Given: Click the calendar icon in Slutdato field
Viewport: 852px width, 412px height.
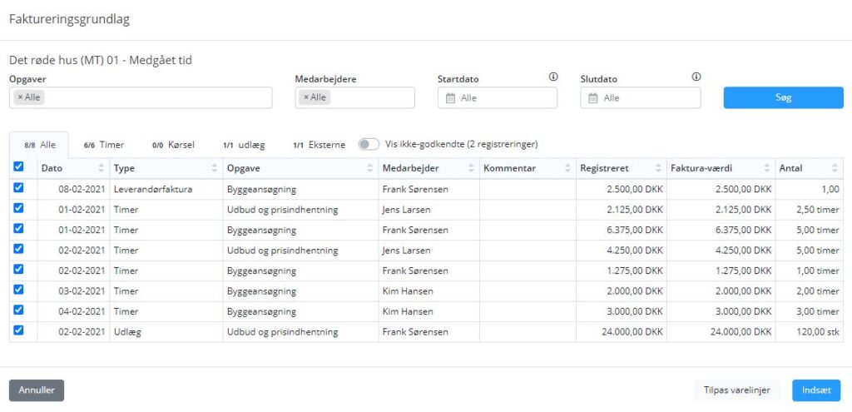Looking at the screenshot, I should 592,98.
